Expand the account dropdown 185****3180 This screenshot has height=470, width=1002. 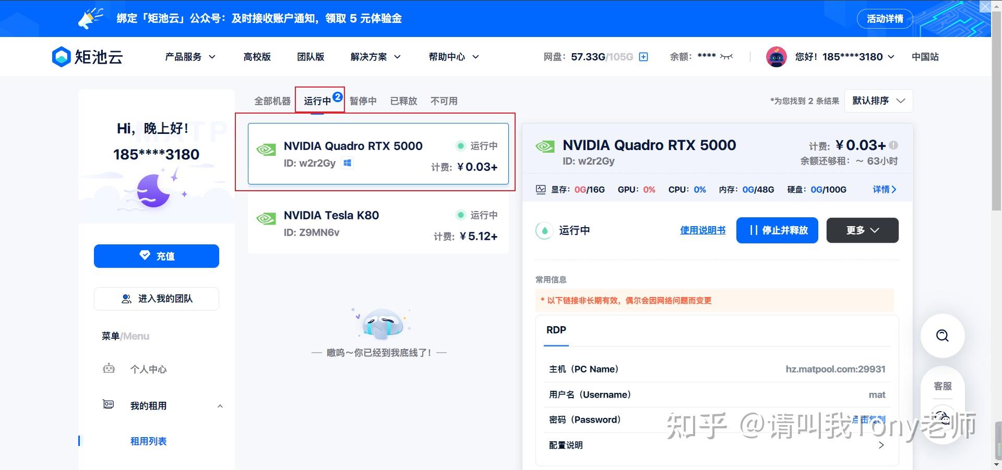tap(845, 57)
